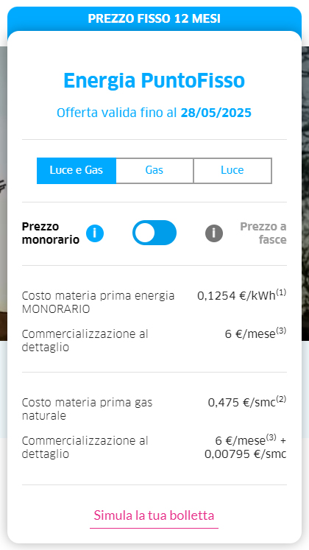Click the Costo materia prima energia MONORARIO row
The width and height of the screenshot is (309, 550).
(x=154, y=303)
